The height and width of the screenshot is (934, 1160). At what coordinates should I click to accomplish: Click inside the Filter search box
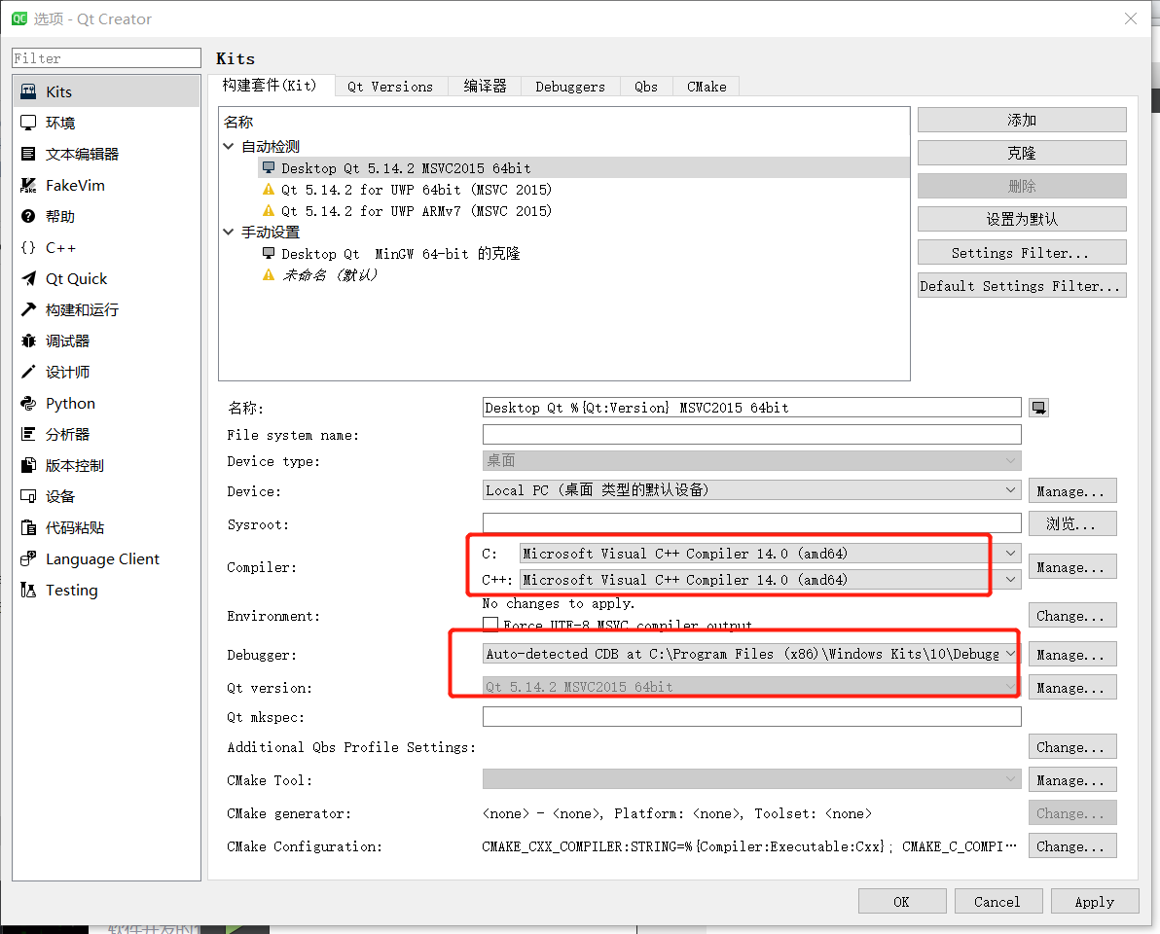105,57
